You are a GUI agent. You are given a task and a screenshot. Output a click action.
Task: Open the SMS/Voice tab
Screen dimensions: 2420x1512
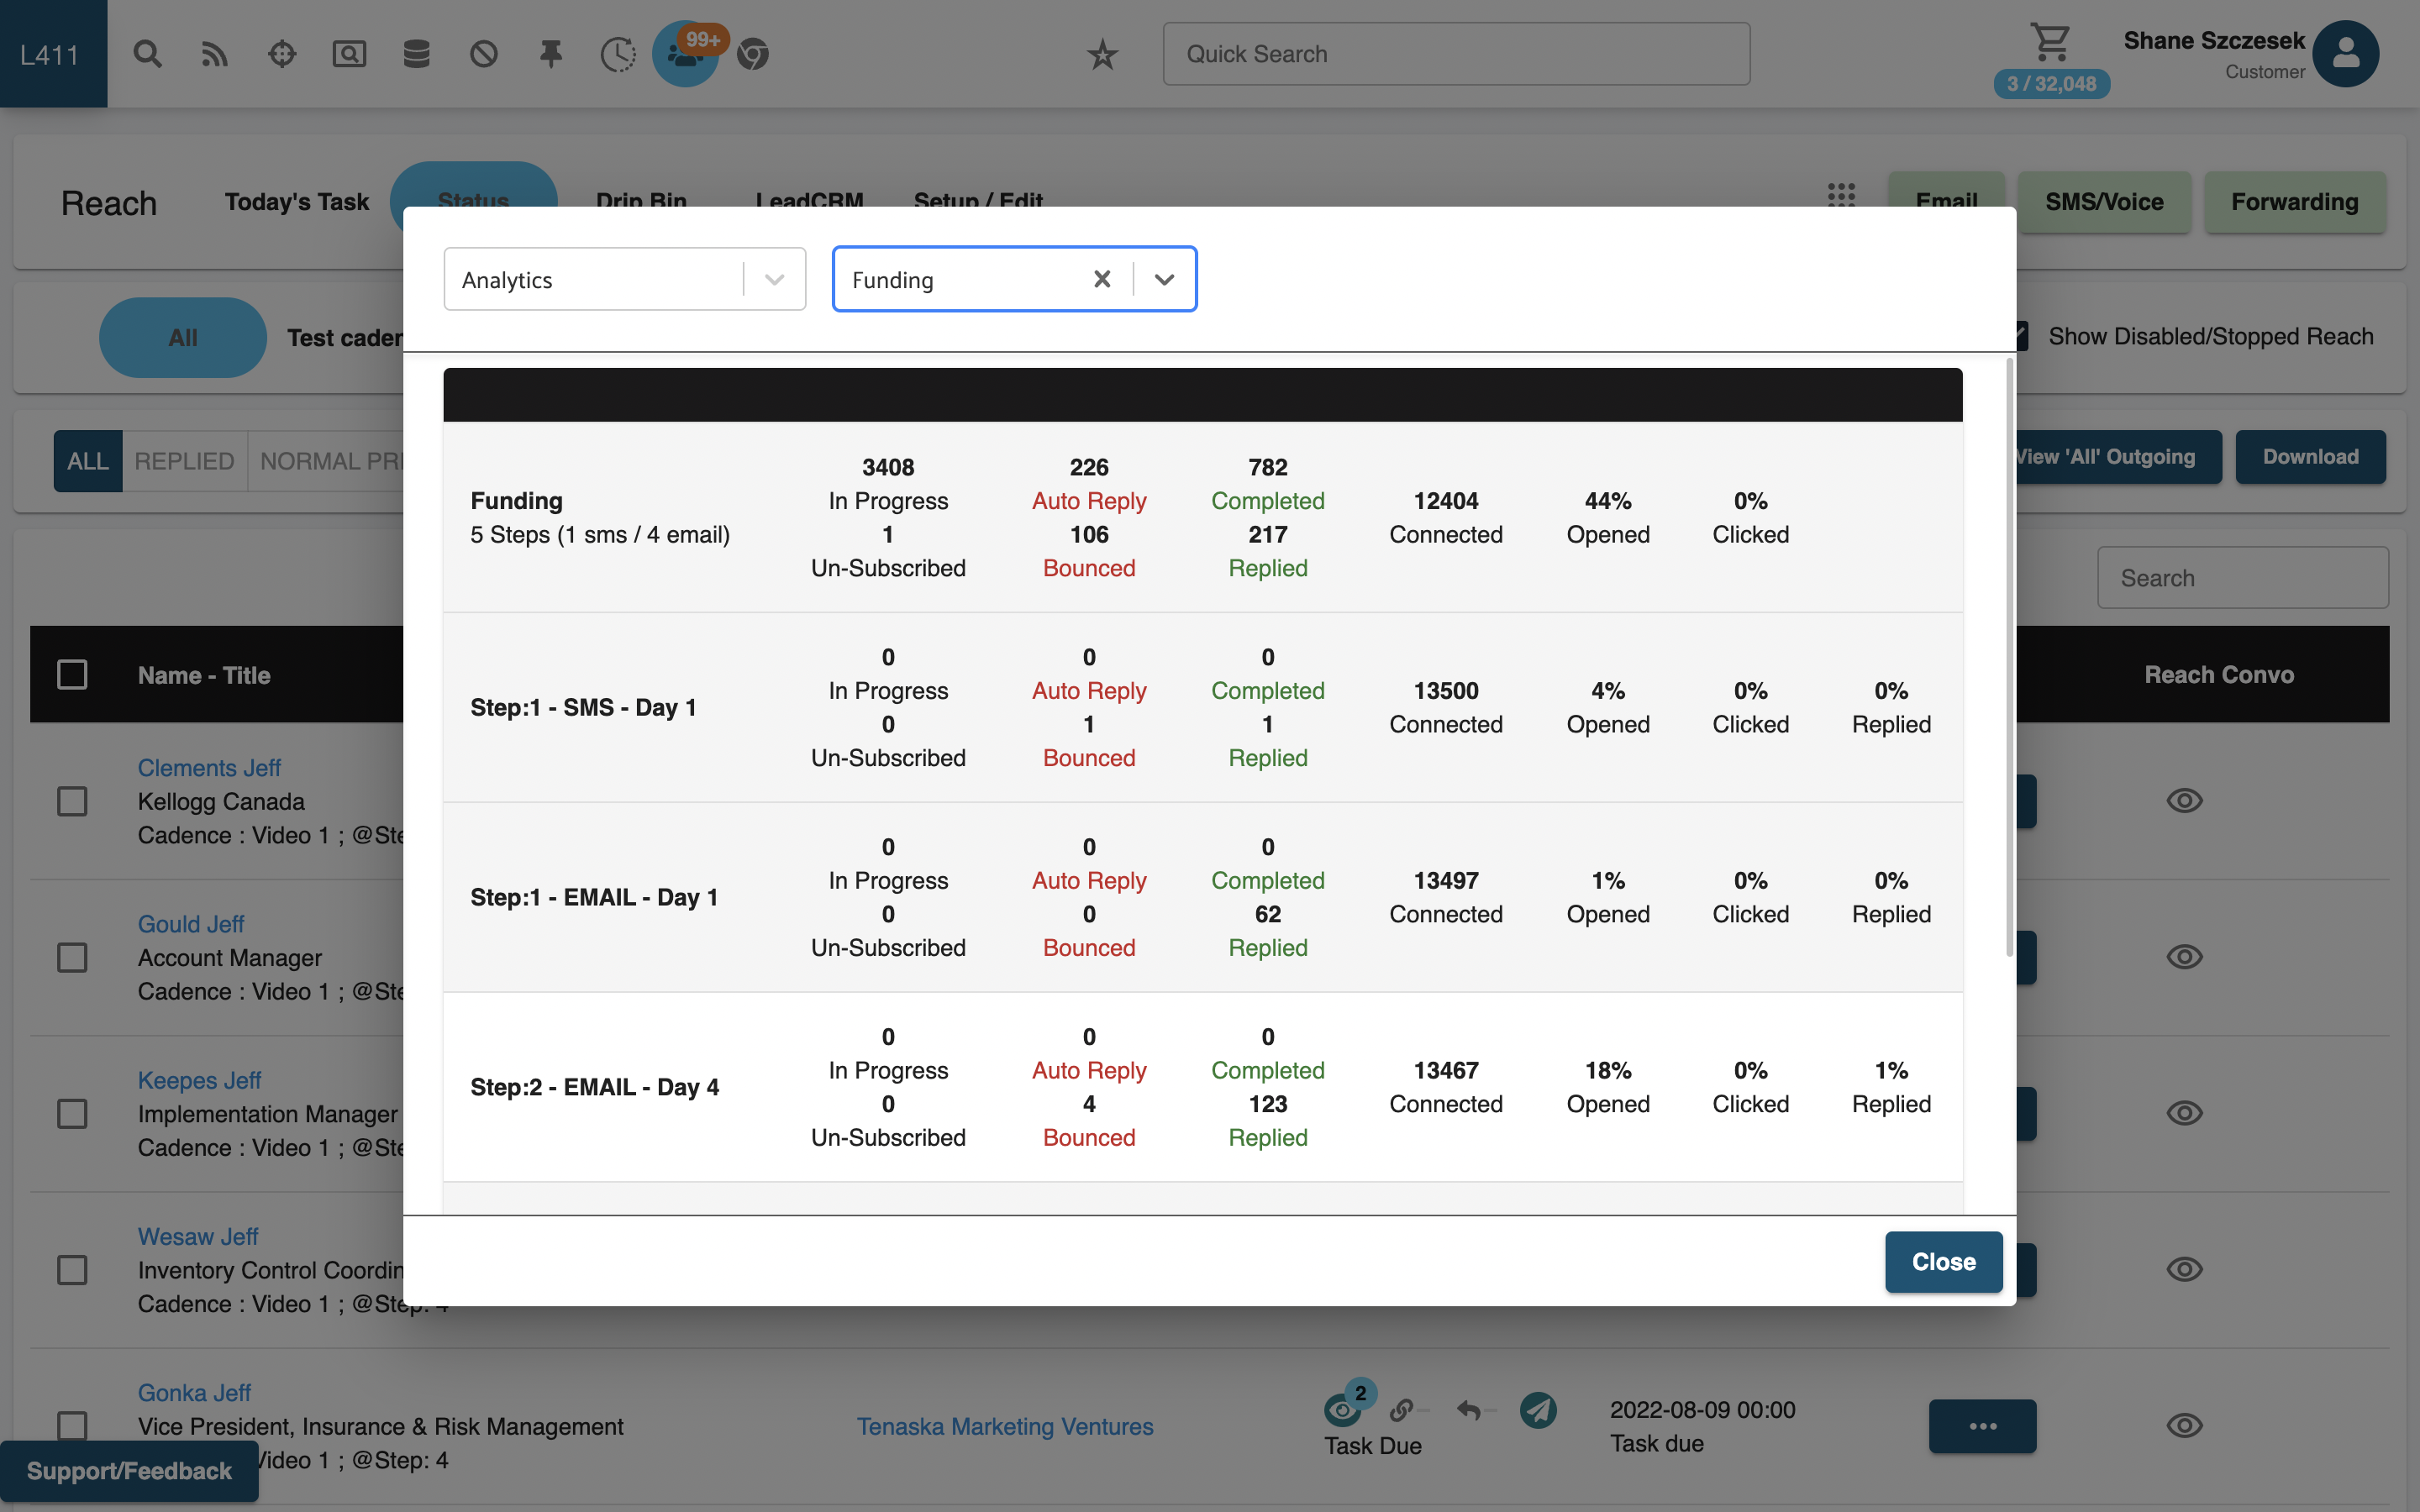(x=2103, y=198)
